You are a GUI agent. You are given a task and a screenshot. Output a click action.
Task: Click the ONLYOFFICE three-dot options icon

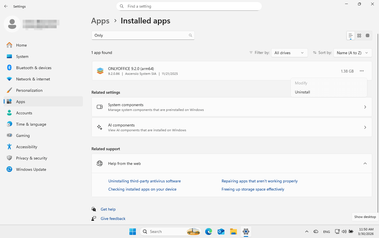[x=361, y=71]
